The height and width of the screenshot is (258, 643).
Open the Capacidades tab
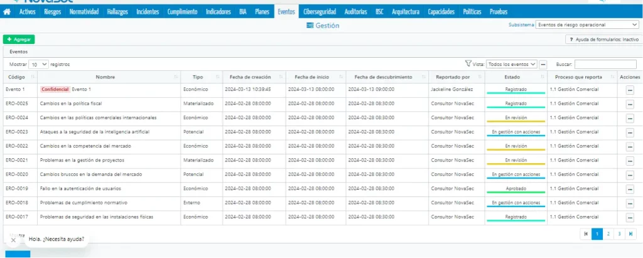click(441, 12)
